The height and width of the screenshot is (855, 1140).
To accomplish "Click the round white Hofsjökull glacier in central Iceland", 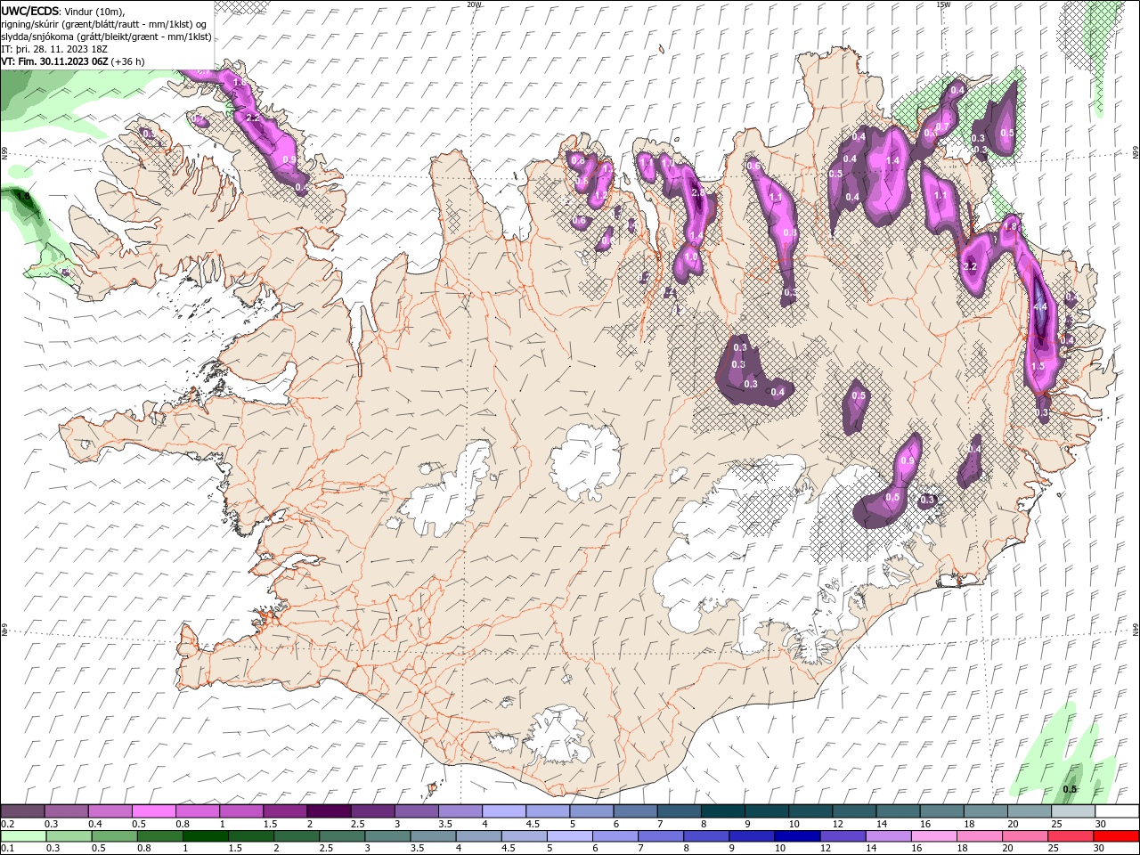I will [585, 461].
